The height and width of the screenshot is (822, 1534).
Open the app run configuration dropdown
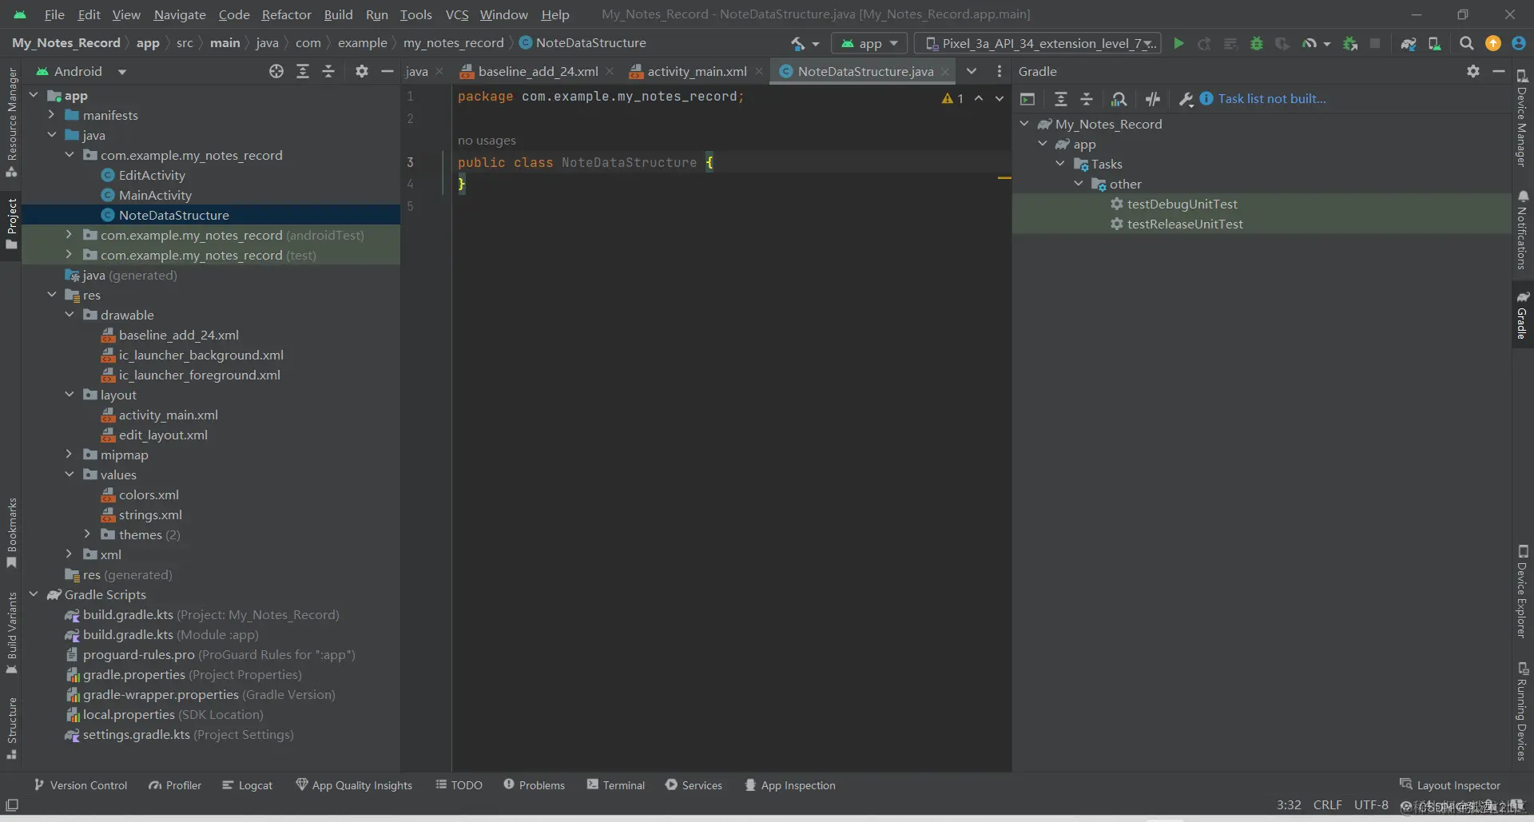coord(869,43)
